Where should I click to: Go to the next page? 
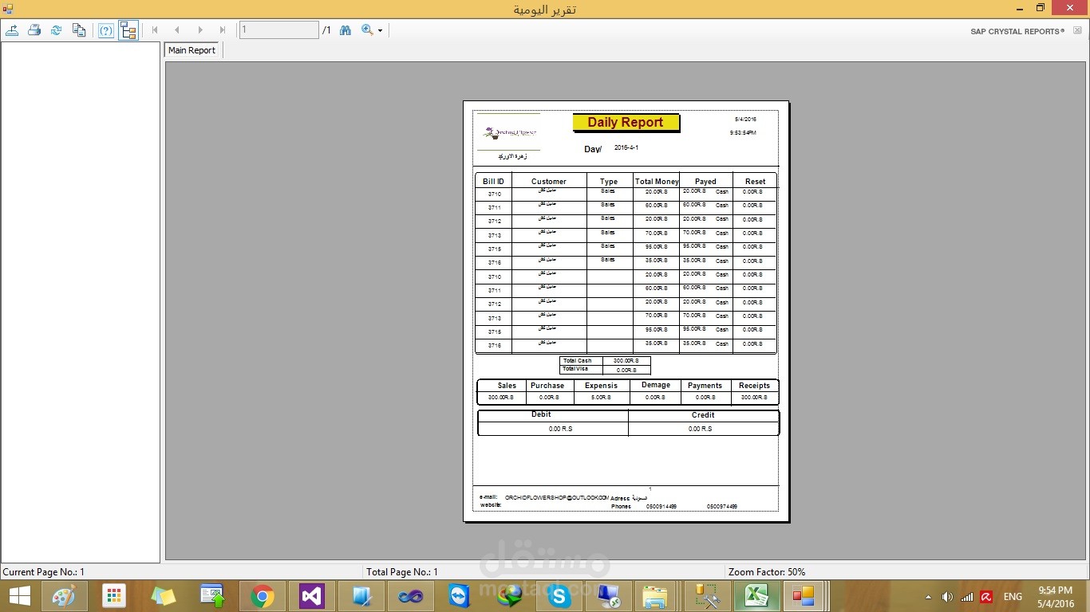click(x=200, y=30)
